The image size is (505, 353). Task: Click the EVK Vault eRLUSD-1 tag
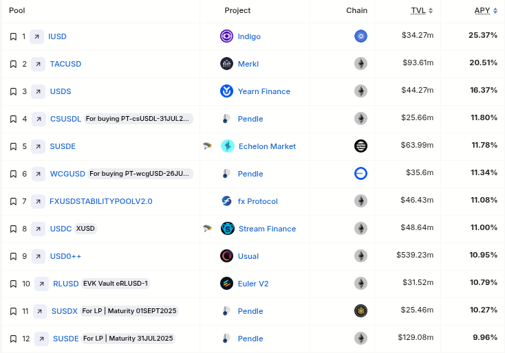[116, 284]
